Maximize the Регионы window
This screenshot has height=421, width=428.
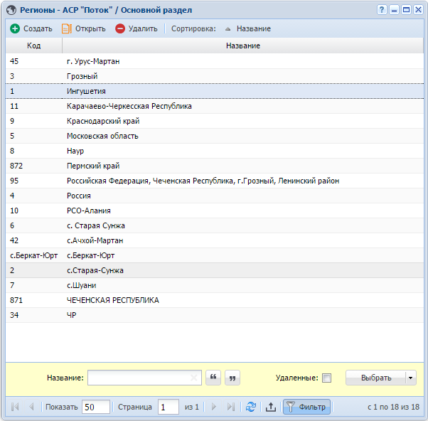tap(406, 10)
